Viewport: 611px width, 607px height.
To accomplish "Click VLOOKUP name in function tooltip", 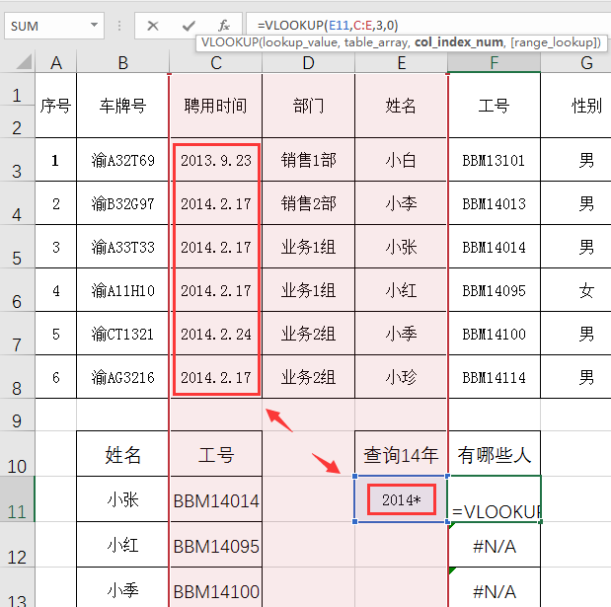I will coord(230,42).
